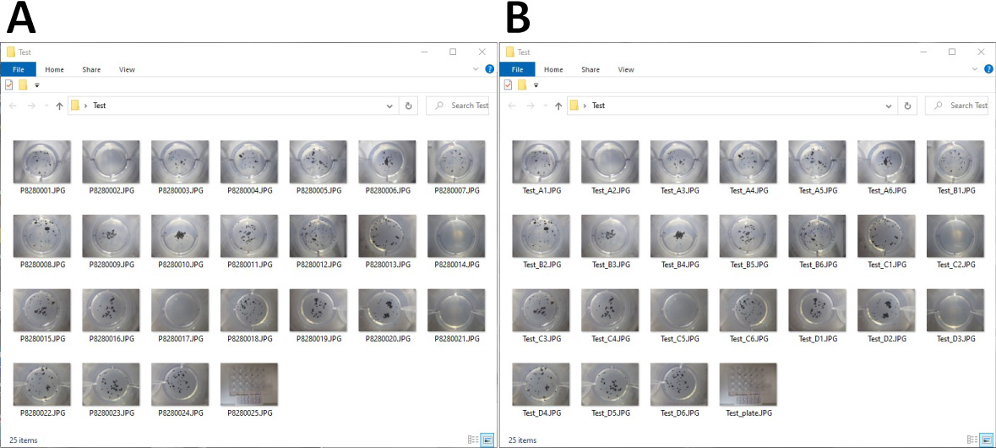Switch to Details view in window B

click(972, 439)
